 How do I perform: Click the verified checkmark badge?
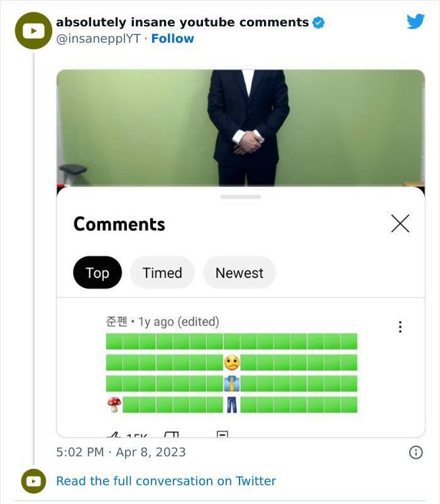319,23
